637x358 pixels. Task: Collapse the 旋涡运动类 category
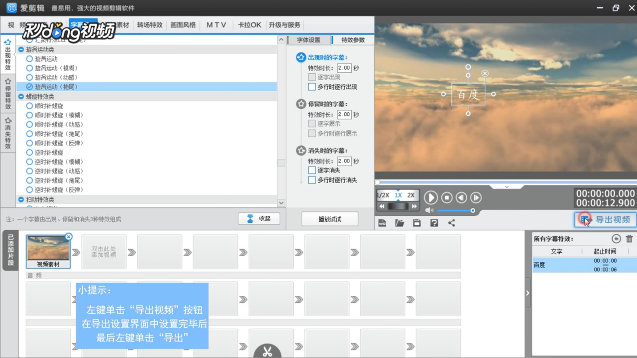click(21, 49)
